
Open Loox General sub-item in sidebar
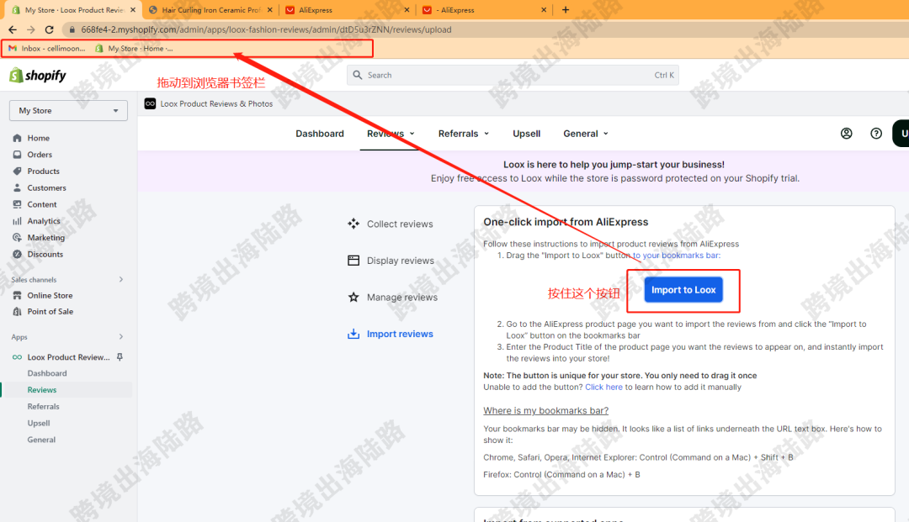coord(41,440)
